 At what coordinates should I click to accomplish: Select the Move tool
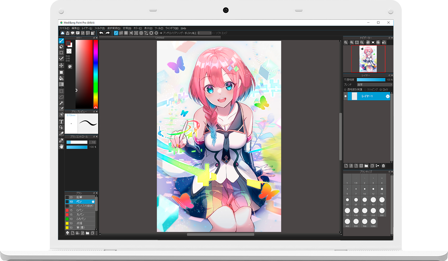point(61,65)
